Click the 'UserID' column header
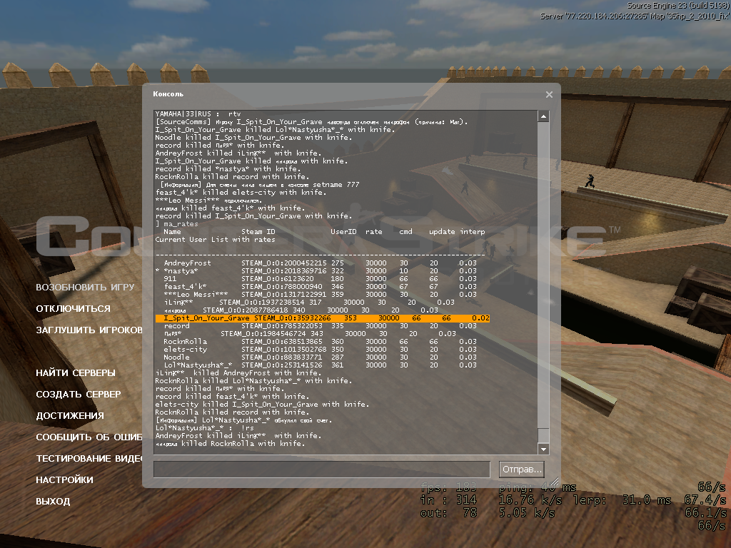731x548 pixels. [343, 232]
